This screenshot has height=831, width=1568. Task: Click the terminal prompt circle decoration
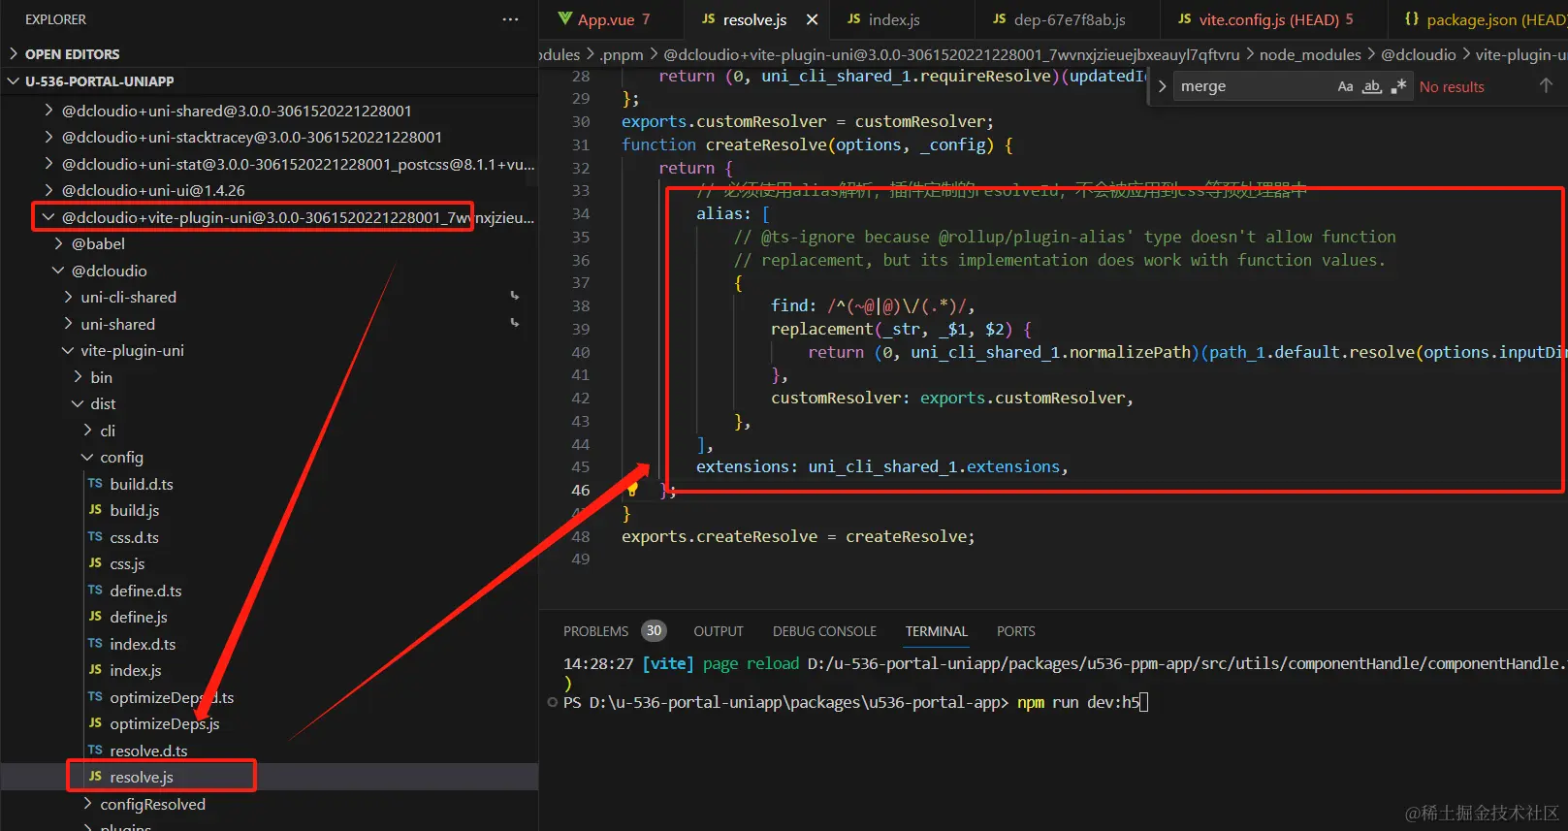pyautogui.click(x=553, y=702)
